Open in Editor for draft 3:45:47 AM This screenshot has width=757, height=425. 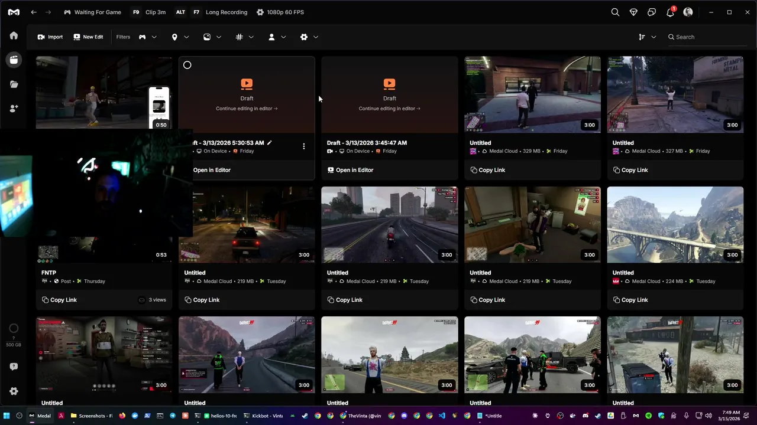[350, 170]
